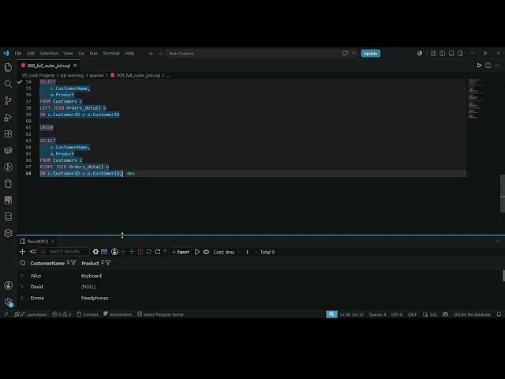Image resolution: width=505 pixels, height=379 pixels.
Task: Open the Search view in activity bar
Action: [8, 84]
